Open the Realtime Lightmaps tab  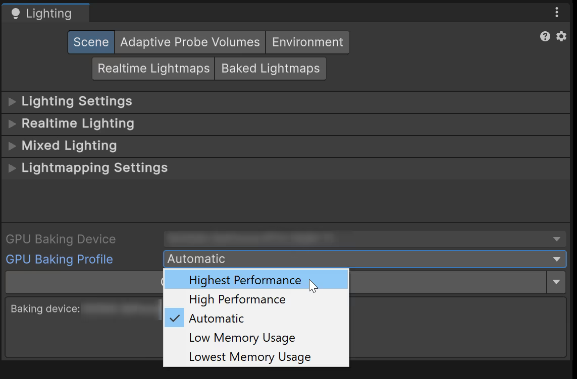[153, 69]
